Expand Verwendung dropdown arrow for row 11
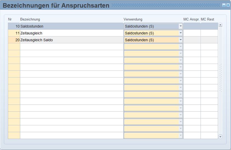 click(x=181, y=33)
